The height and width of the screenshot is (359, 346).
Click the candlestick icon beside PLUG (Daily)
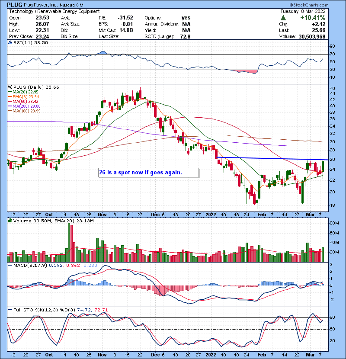click(x=10, y=87)
